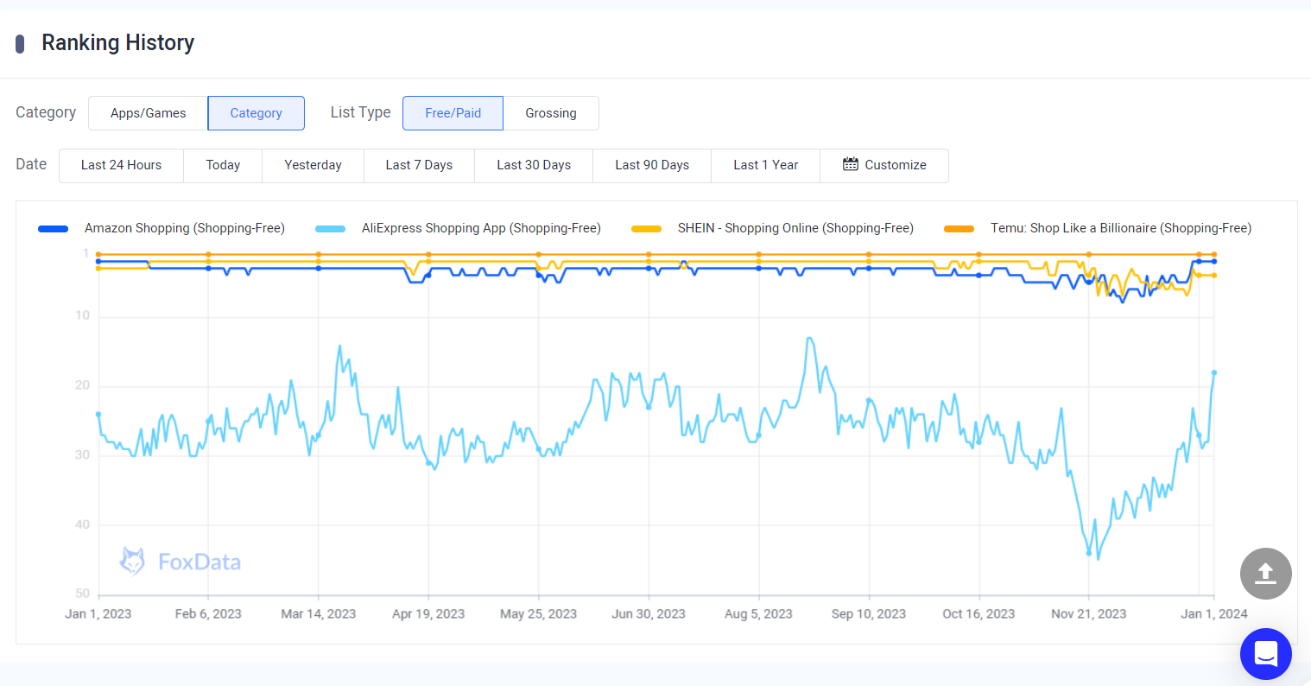1311x686 pixels.
Task: Open the Customize date picker
Action: pyautogui.click(x=884, y=165)
